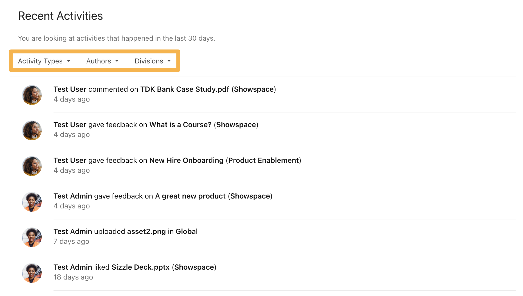Open the Sizzle Deck.pptx link
The height and width of the screenshot is (296, 523).
point(140,267)
